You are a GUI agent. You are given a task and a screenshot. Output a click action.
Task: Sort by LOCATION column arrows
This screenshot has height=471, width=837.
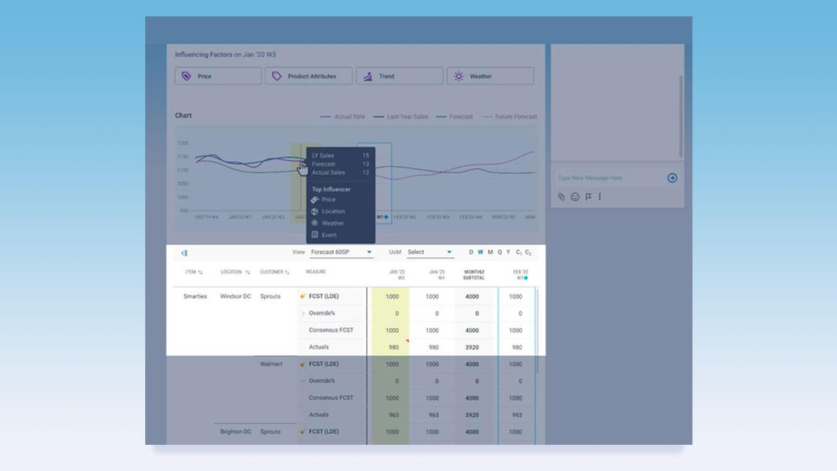247,272
